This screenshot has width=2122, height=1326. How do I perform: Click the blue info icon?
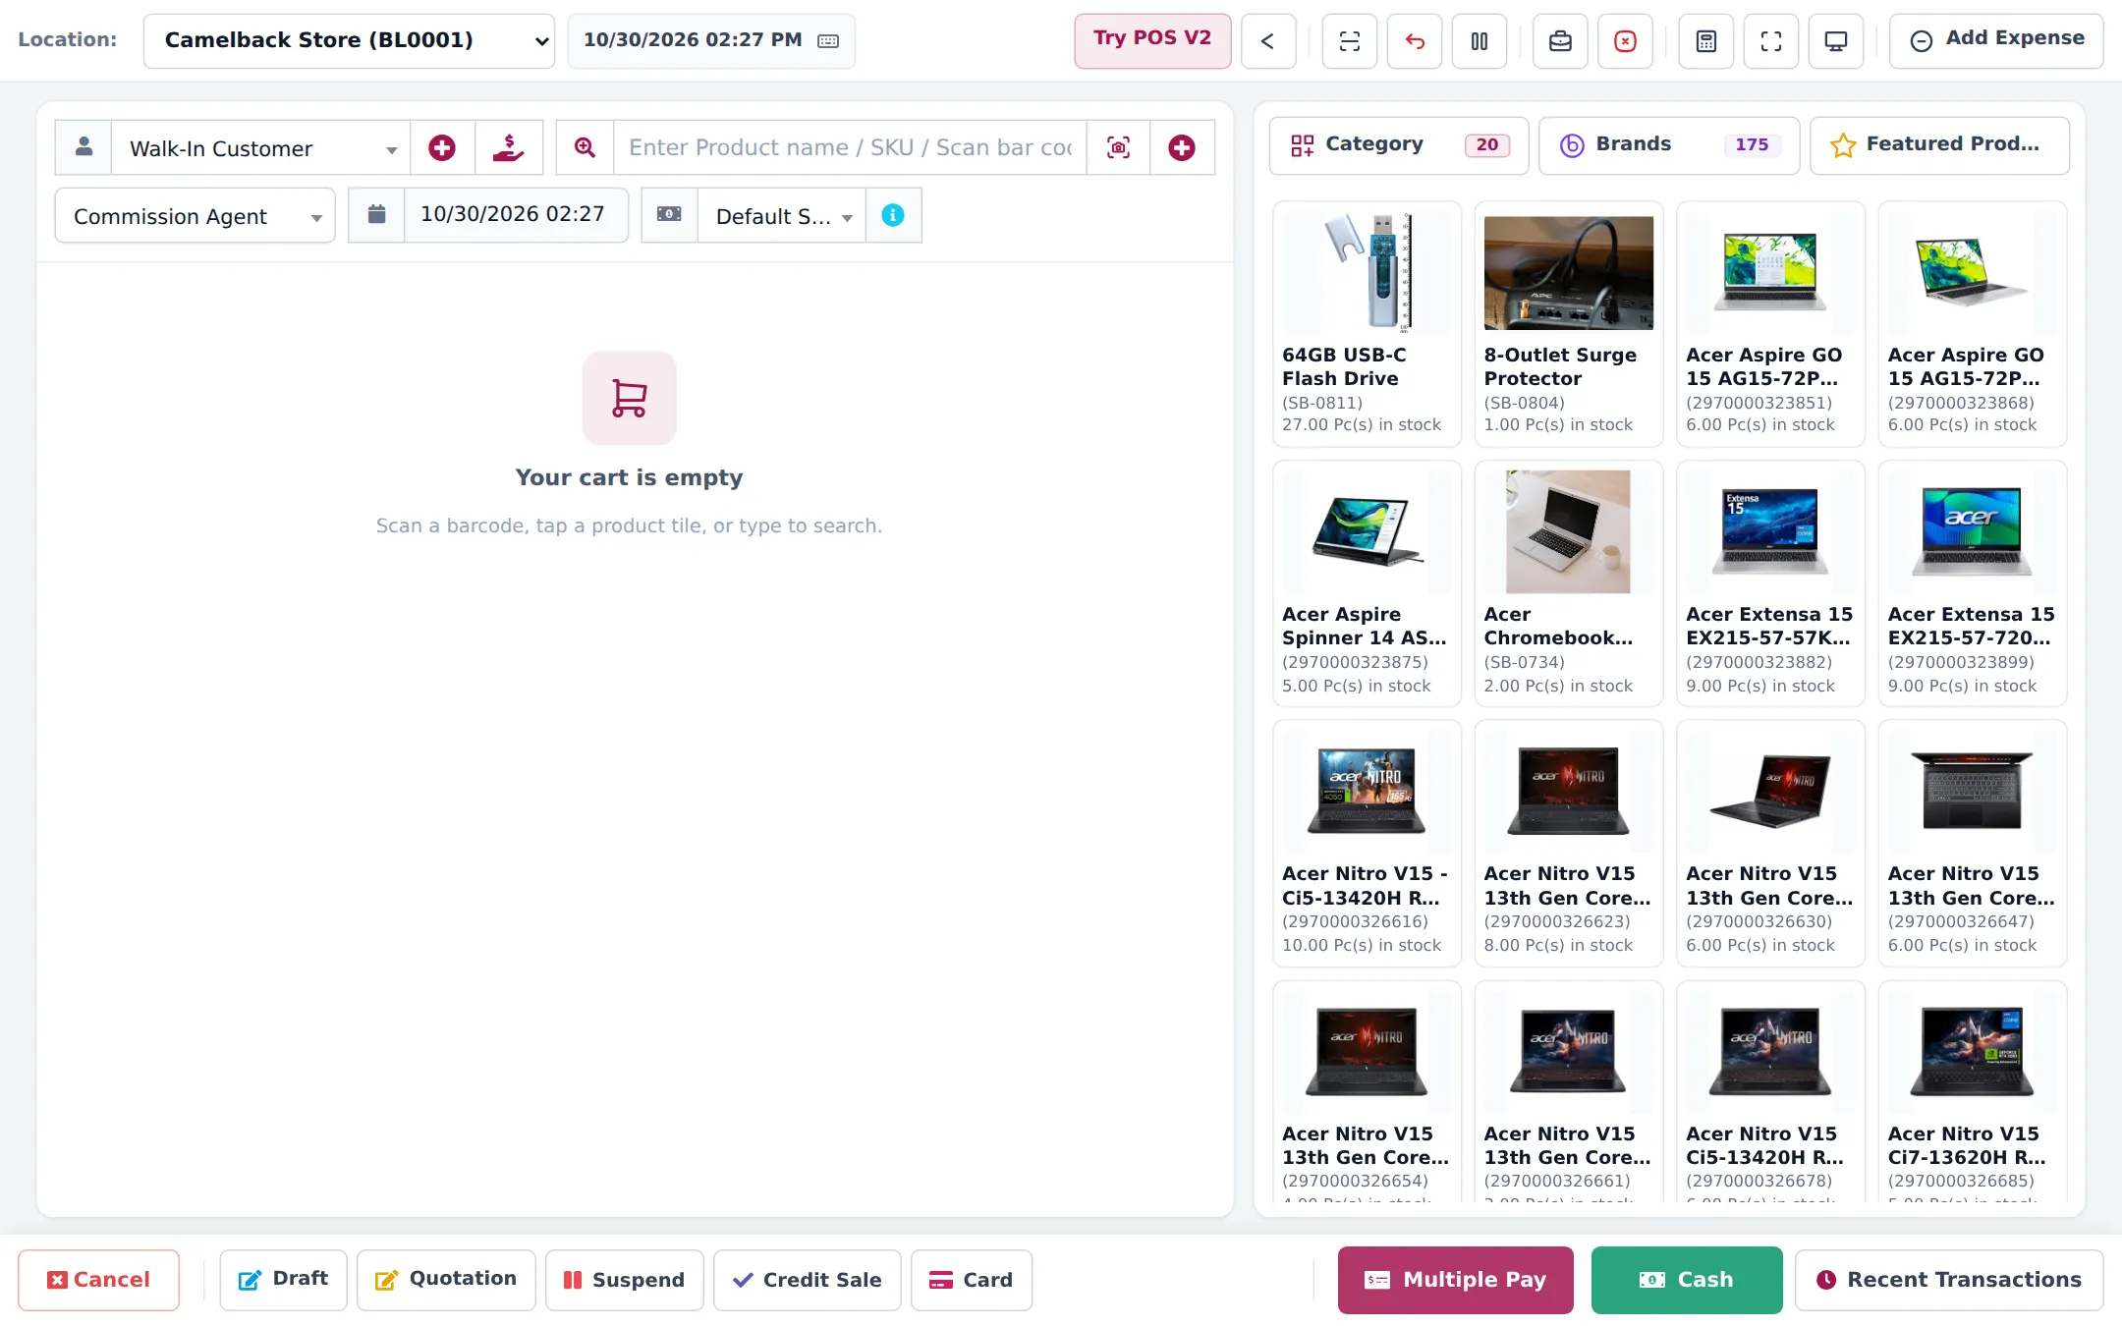(x=893, y=215)
